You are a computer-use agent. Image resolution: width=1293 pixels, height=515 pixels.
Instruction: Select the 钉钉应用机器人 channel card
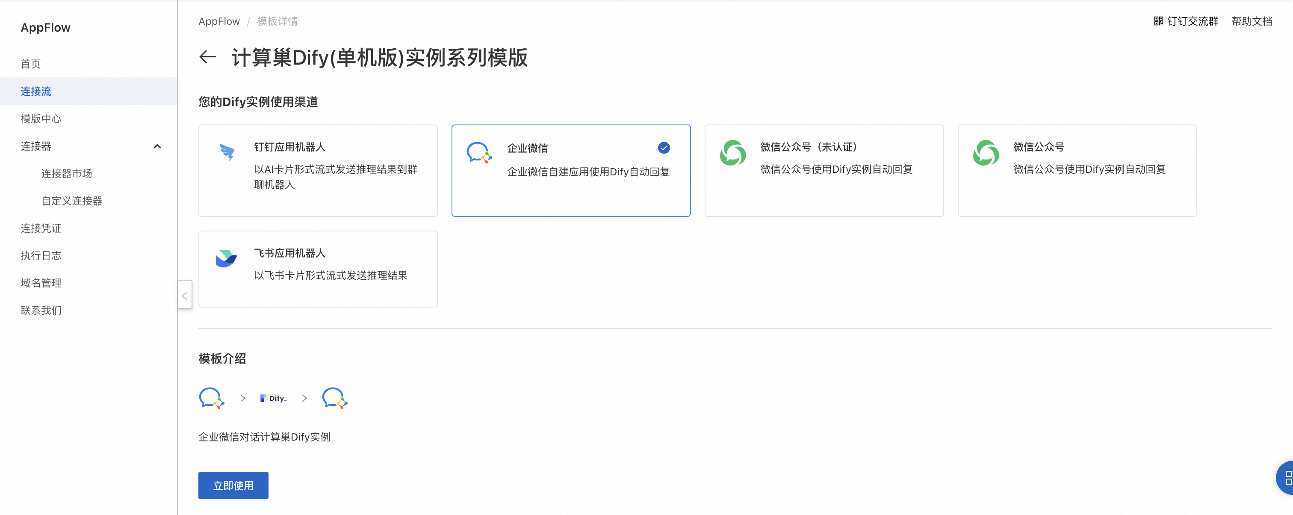tap(318, 171)
